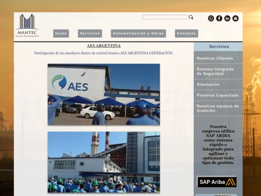
Task: Open the LinkedIn profile icon
Action: [227, 18]
